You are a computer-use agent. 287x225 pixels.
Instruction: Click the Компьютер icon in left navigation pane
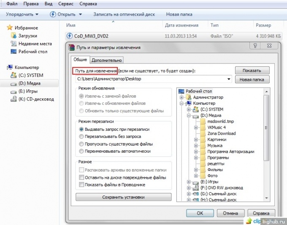(10, 67)
